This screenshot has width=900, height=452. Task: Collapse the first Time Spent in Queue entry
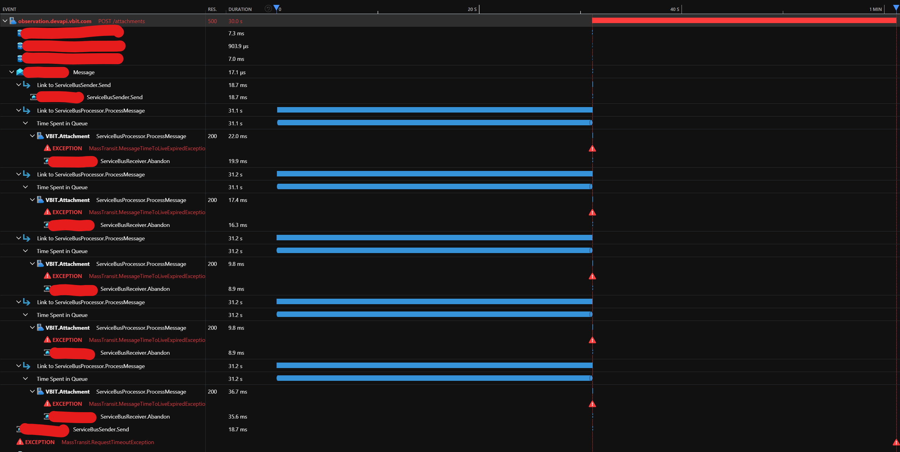coord(25,123)
